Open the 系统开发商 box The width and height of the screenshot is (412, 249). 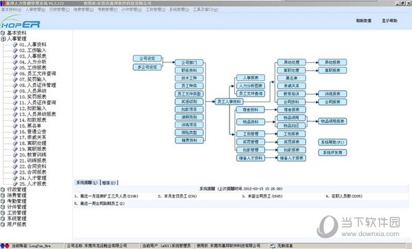click(x=332, y=152)
